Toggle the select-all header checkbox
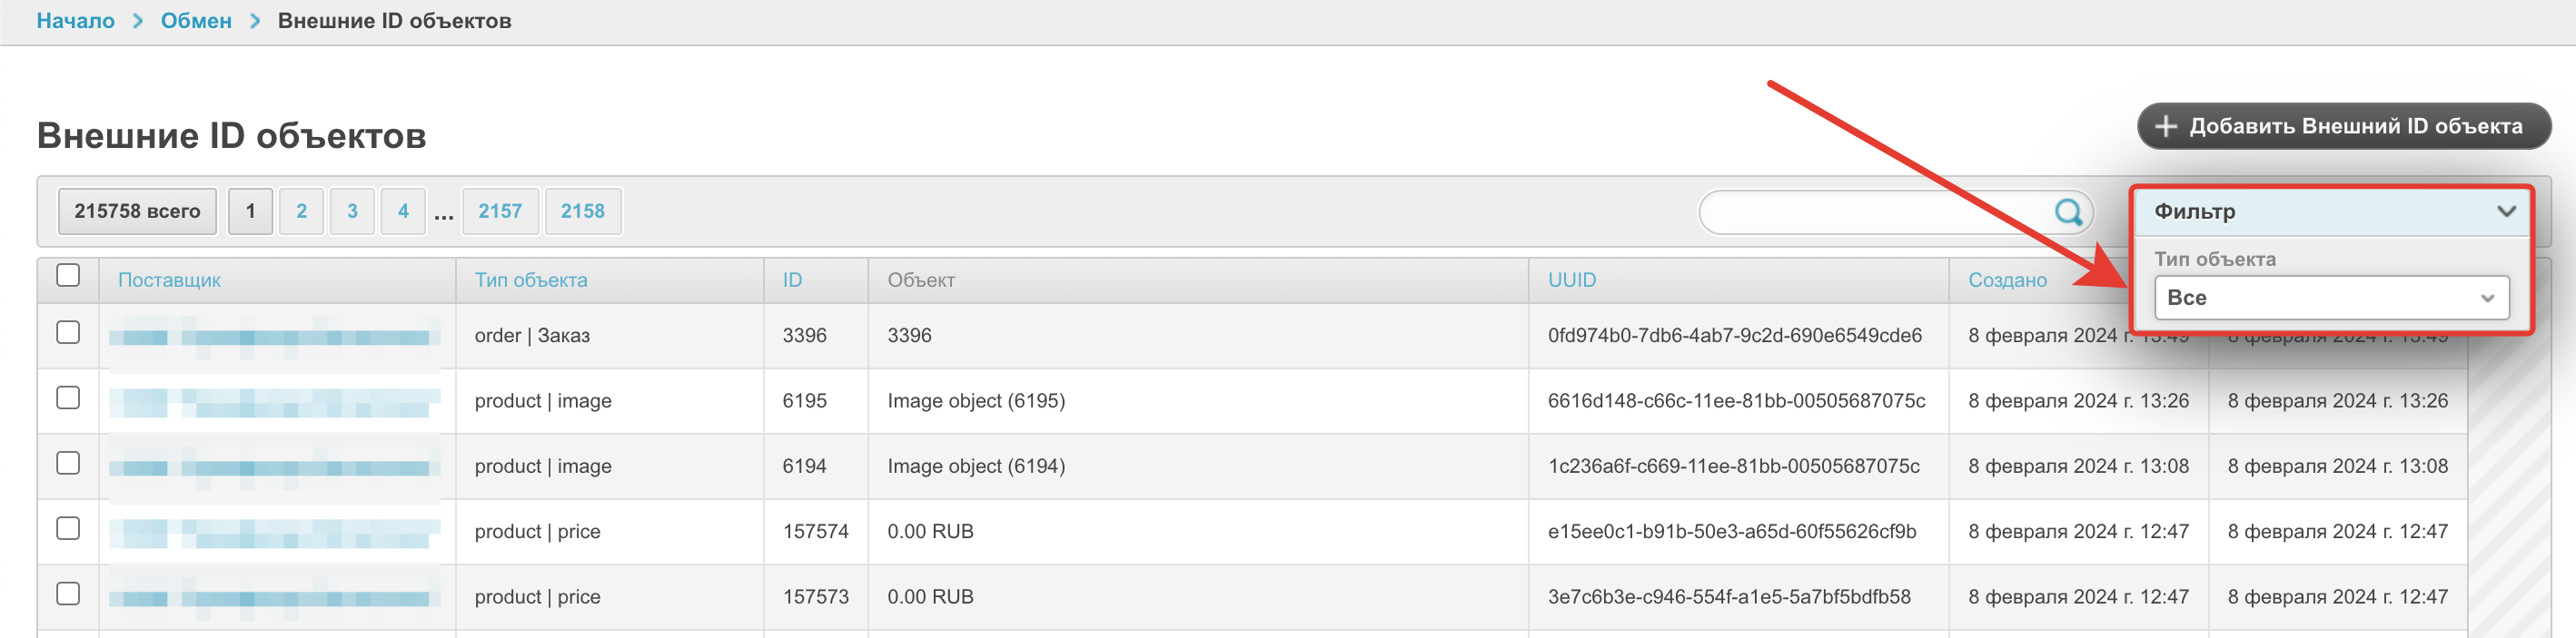 (x=68, y=276)
